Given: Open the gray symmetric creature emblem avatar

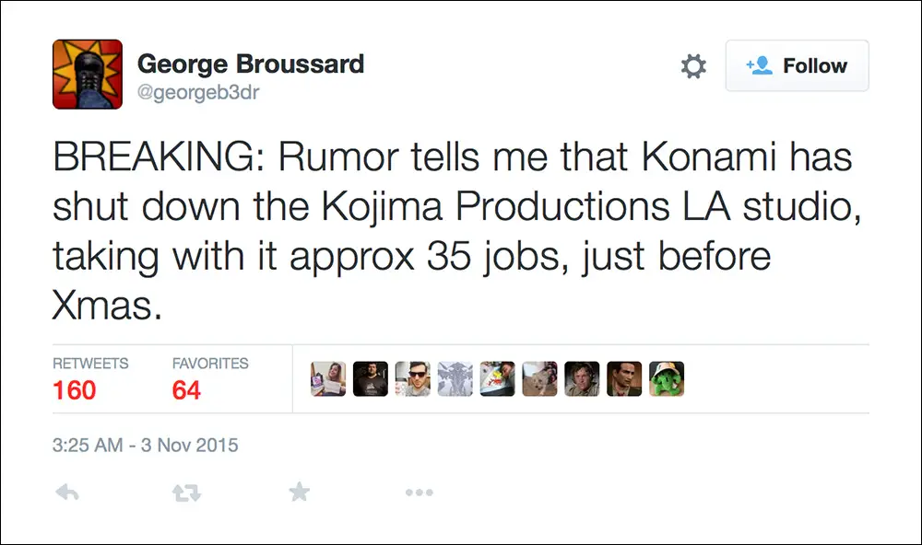Looking at the screenshot, I should pos(455,378).
